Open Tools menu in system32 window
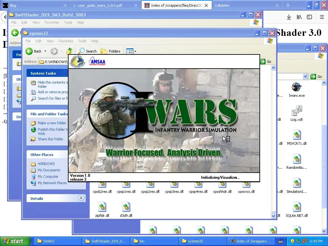The image size is (328, 246). click(82, 41)
